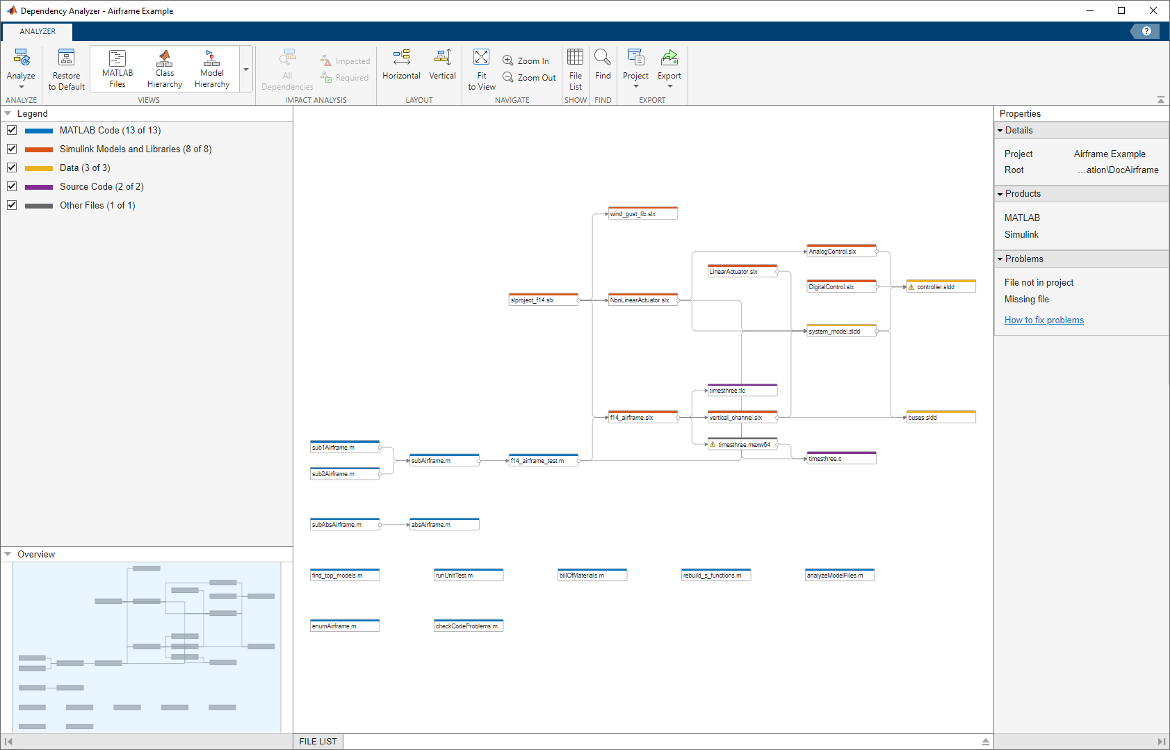The width and height of the screenshot is (1170, 750).
Task: Switch to Class Hierarchy view
Action: 164,67
